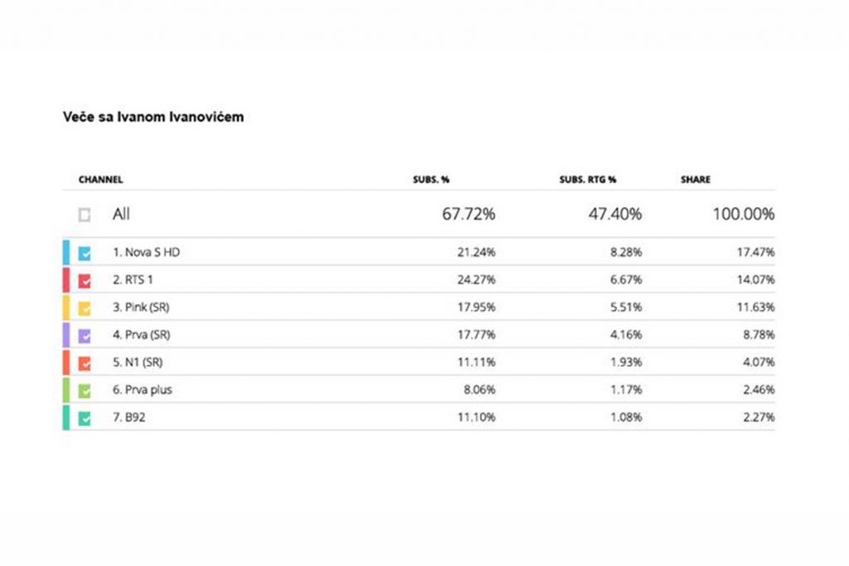Click the red RTS 1 color bar

coord(66,280)
